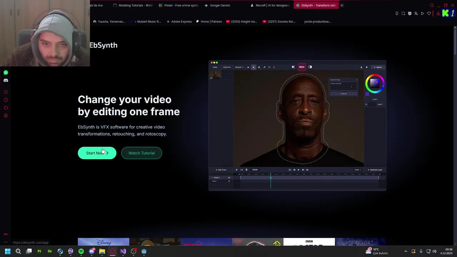
Task: Click the send/flow arrow icon in toolbar
Action: (422, 14)
